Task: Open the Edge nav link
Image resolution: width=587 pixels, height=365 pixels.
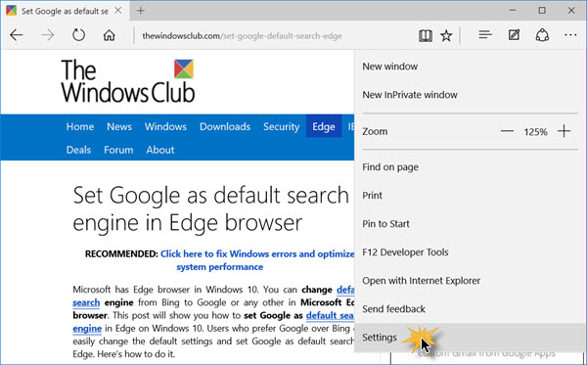Action: pos(324,126)
